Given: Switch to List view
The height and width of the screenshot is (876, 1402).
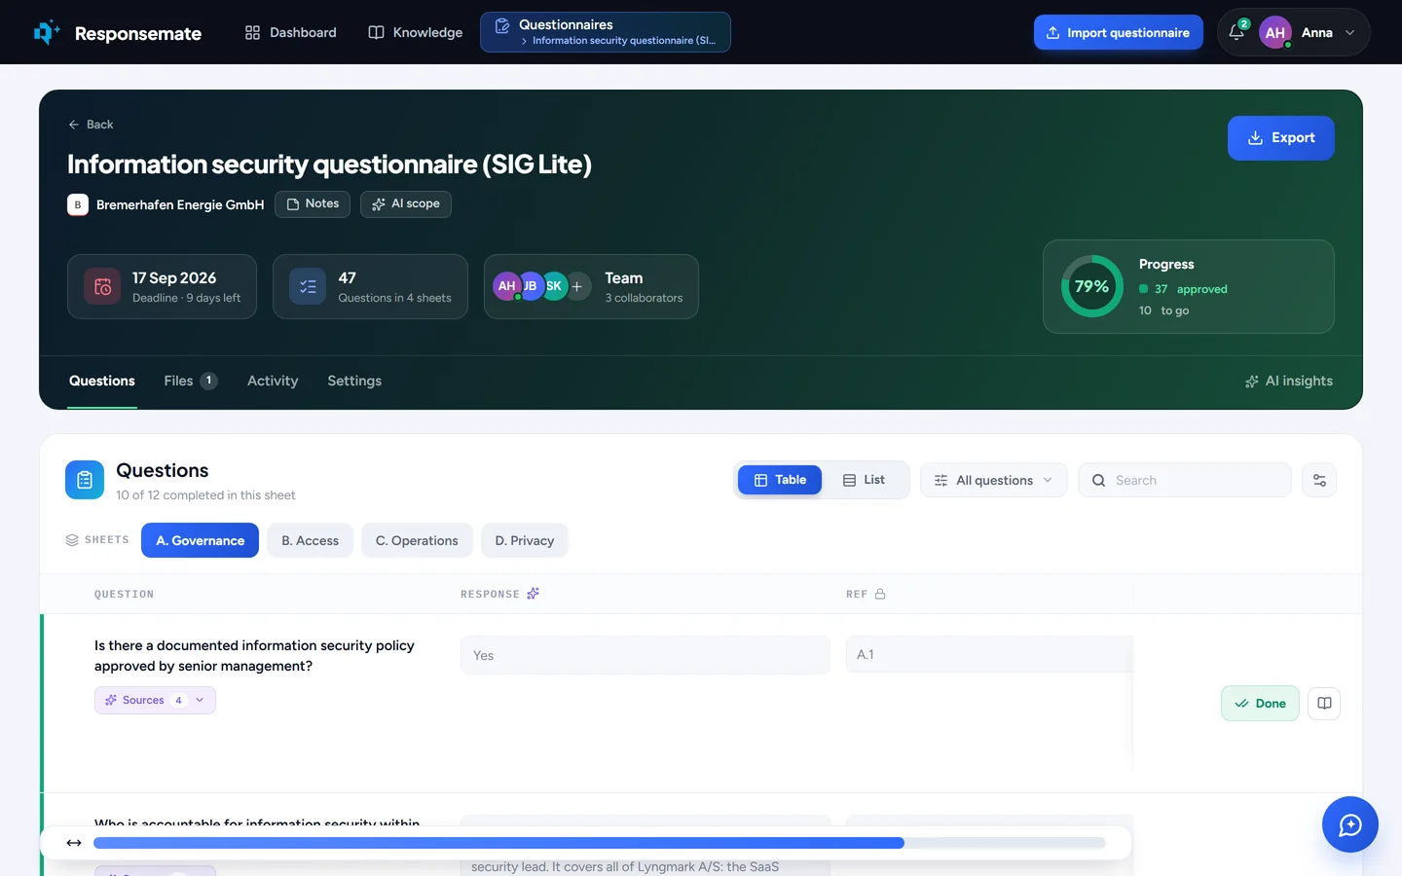Looking at the screenshot, I should [865, 480].
